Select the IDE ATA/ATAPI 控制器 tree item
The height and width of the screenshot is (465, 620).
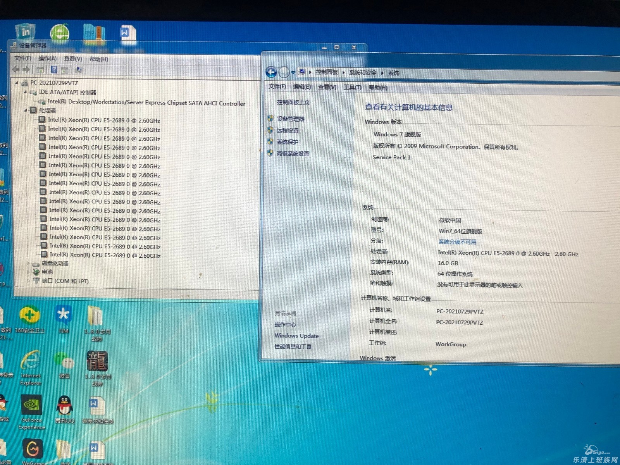coord(67,92)
